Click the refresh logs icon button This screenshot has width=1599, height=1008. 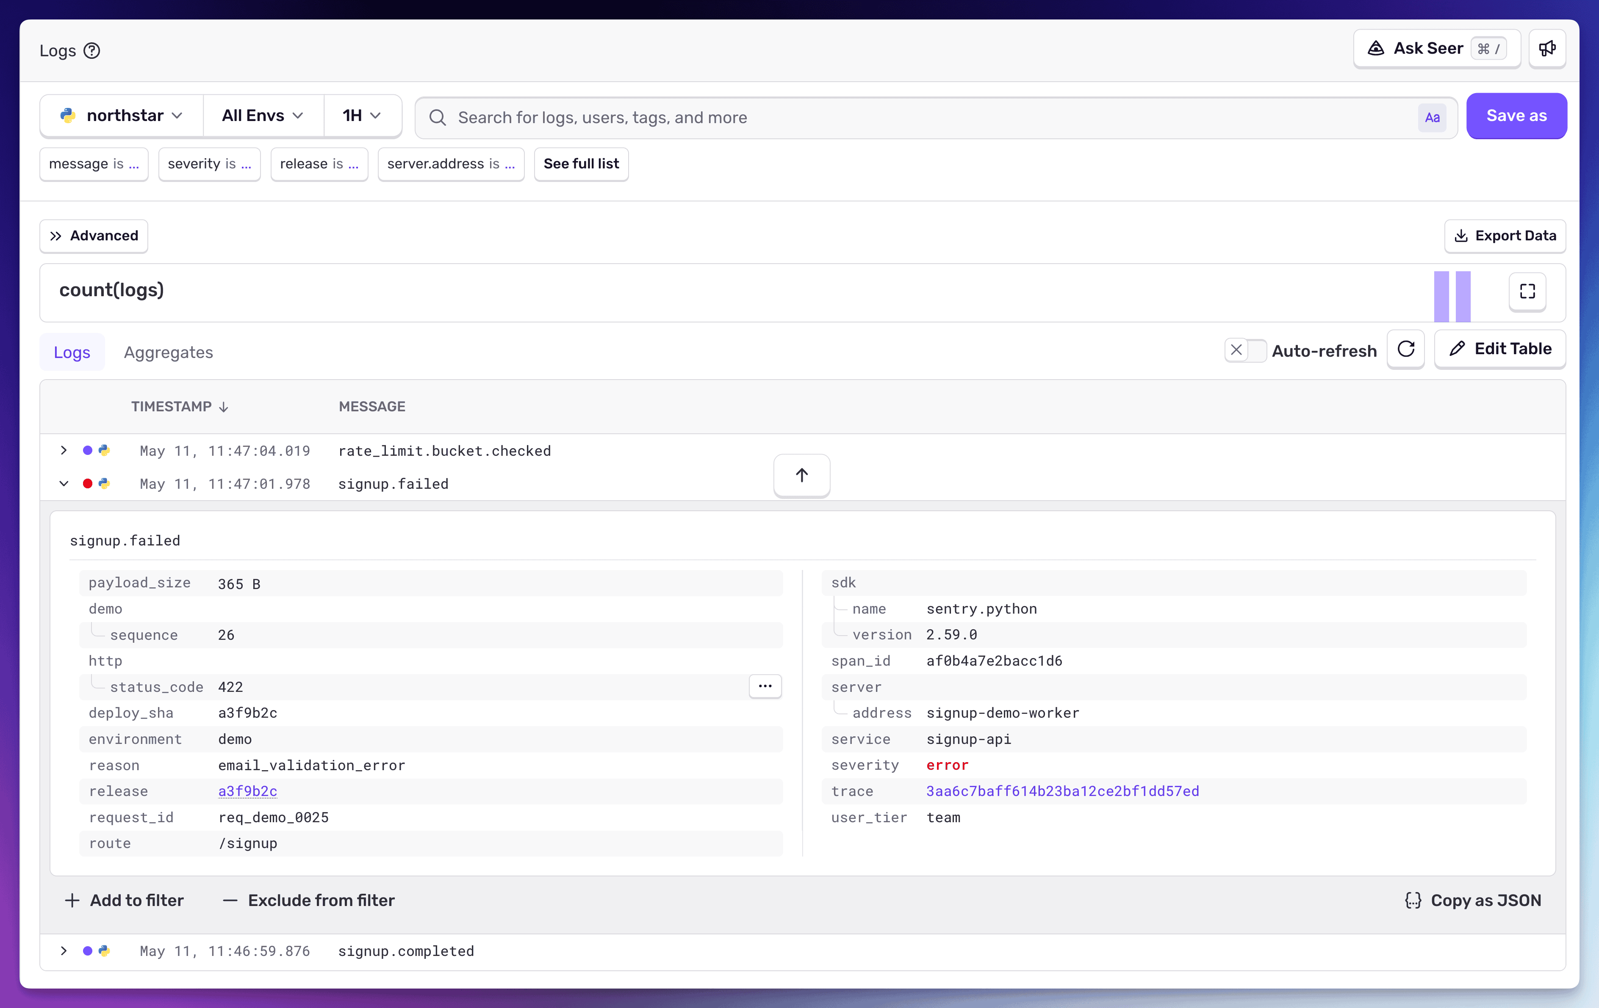coord(1406,349)
